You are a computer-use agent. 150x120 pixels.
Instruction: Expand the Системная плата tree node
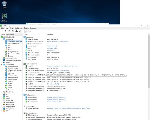click(2, 58)
